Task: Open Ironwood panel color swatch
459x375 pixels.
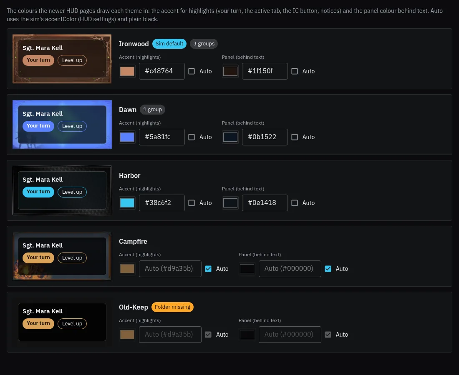Action: pyautogui.click(x=230, y=71)
